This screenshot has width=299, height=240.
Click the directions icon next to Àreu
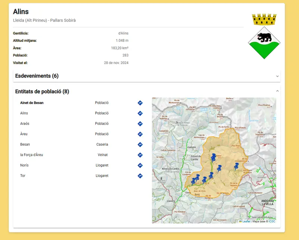click(140, 134)
